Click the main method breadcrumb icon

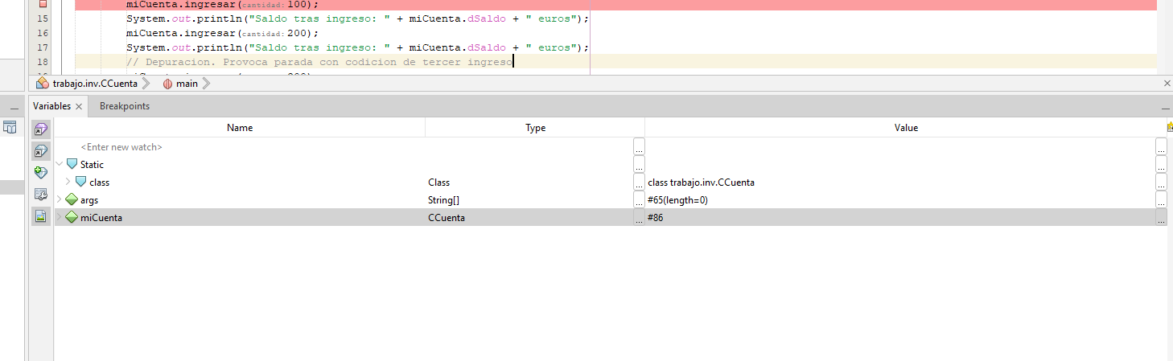(167, 84)
